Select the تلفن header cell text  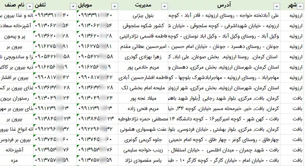40,5
